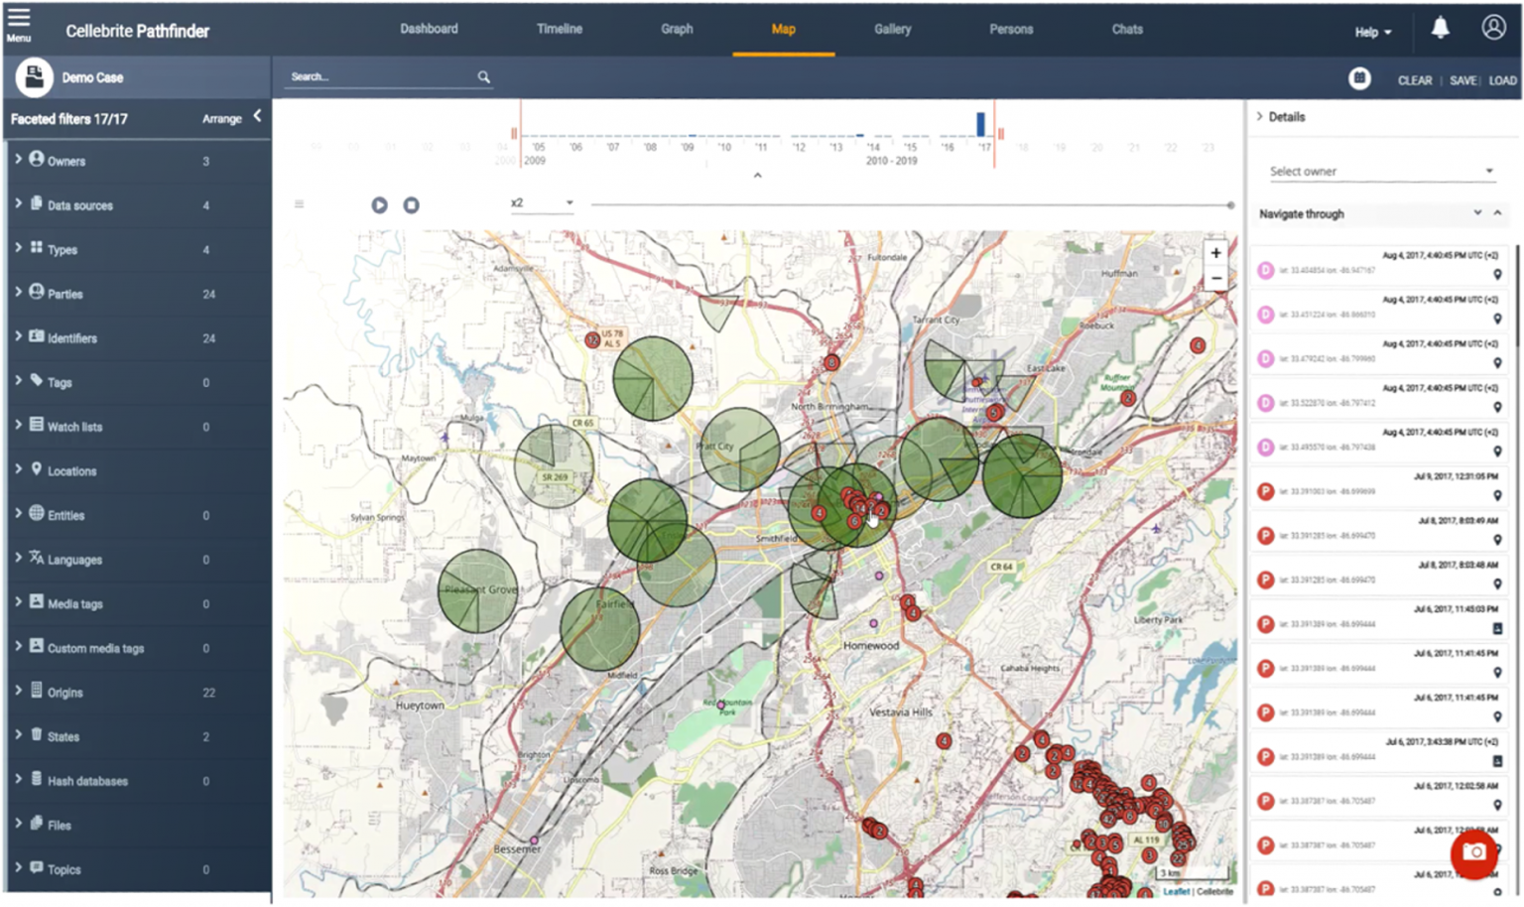The width and height of the screenshot is (1524, 907).
Task: Click the hamburger list icon above the map
Action: click(x=298, y=204)
